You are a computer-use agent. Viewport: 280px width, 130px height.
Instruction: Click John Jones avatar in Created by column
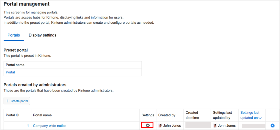coord(160,126)
